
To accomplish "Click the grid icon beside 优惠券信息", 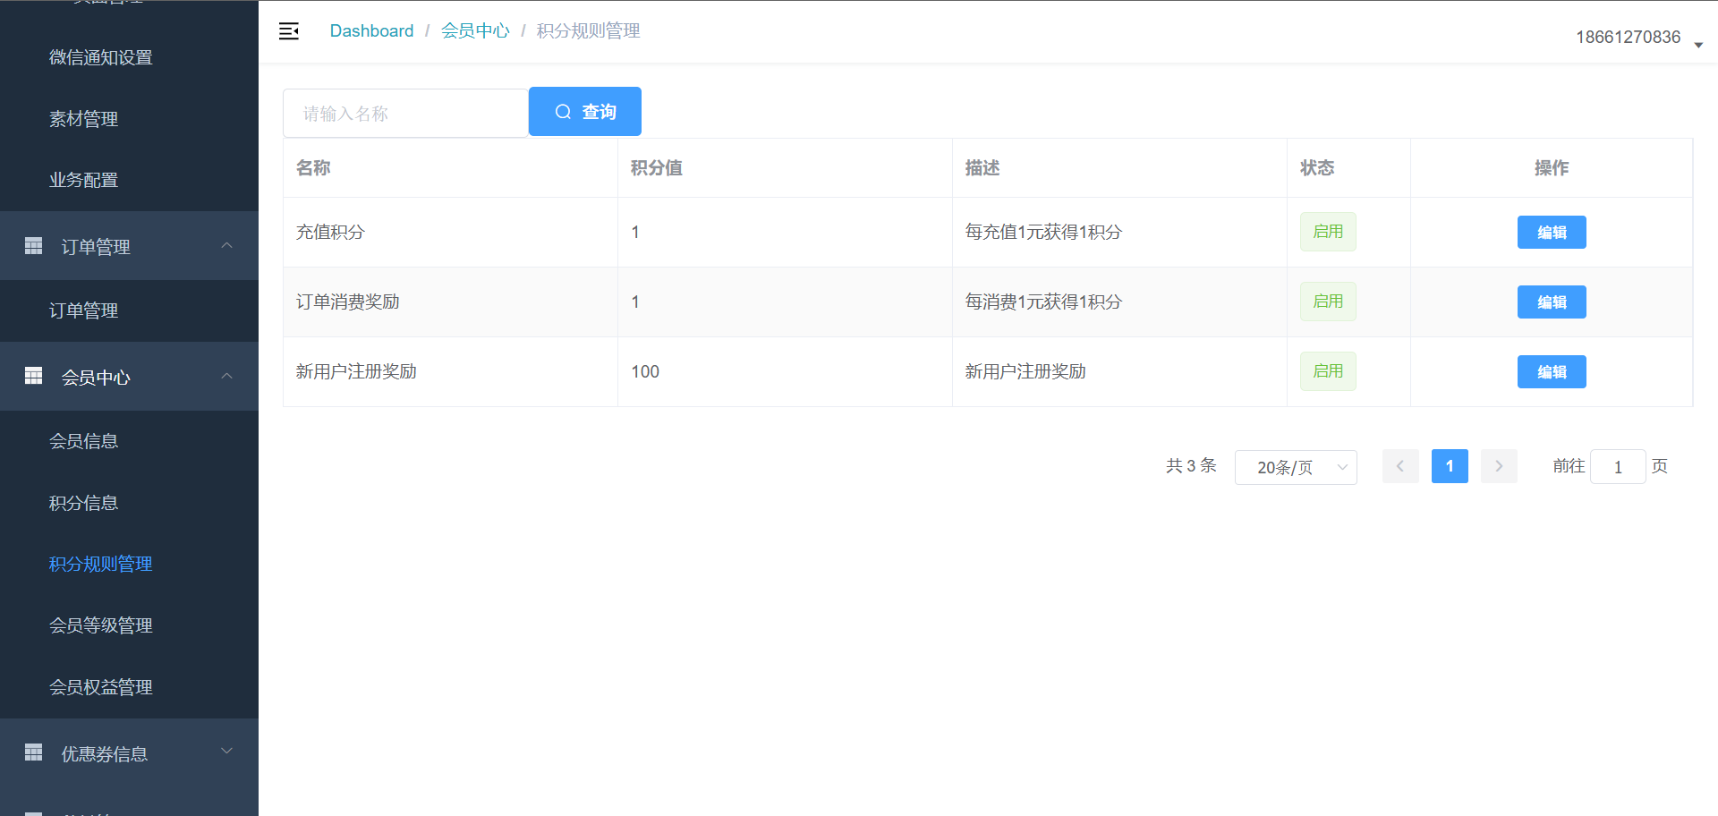I will pos(34,752).
